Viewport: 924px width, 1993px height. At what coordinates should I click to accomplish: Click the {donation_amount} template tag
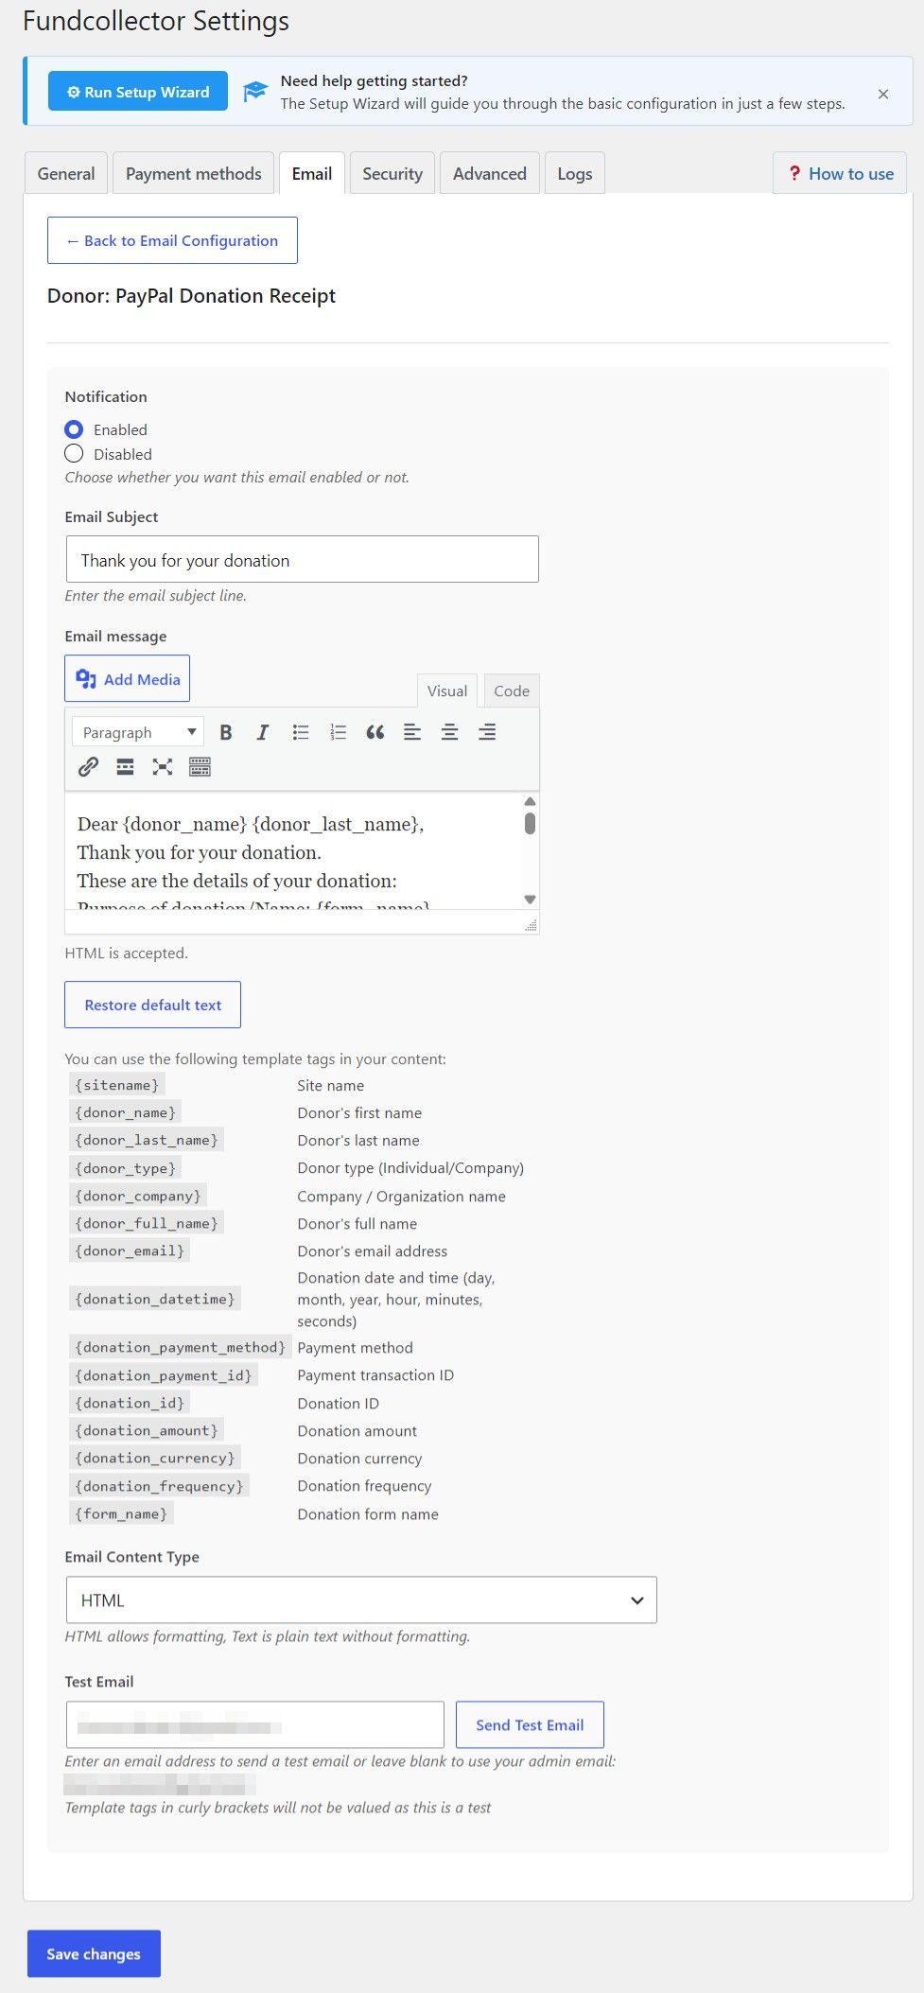pyautogui.click(x=147, y=1430)
